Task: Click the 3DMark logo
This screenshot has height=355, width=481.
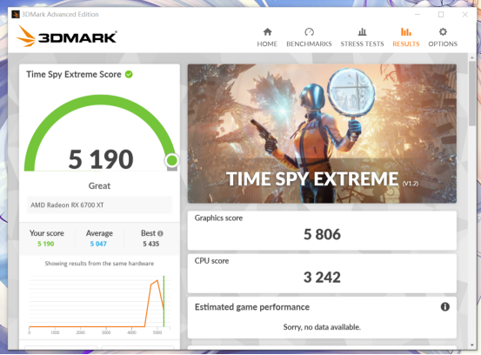Action: point(67,37)
